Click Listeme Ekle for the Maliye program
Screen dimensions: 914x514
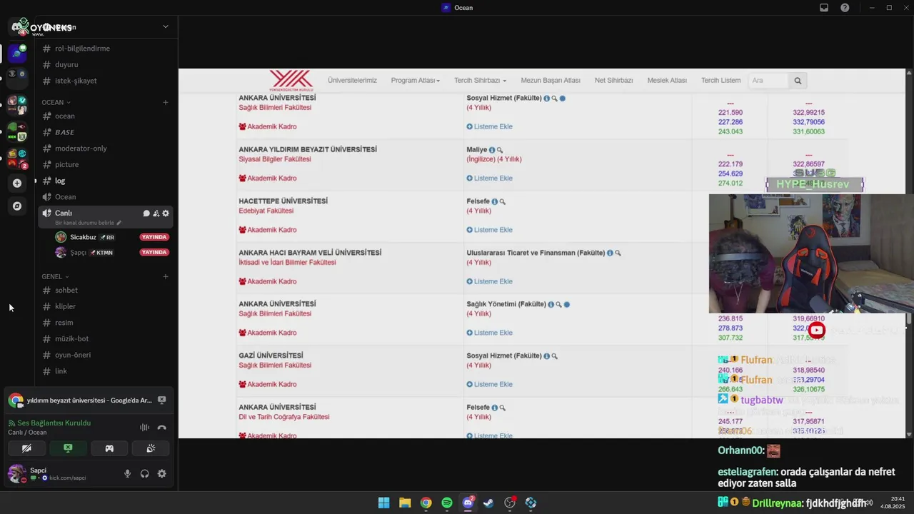tap(490, 178)
